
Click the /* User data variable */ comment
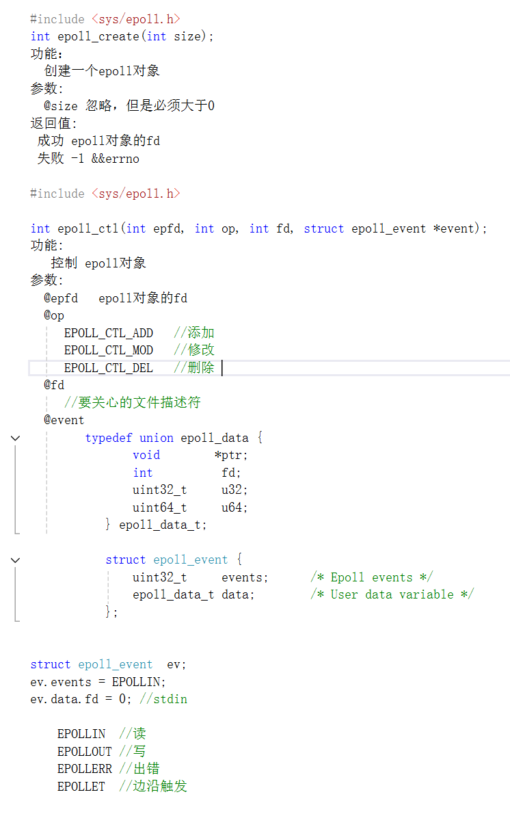392,595
